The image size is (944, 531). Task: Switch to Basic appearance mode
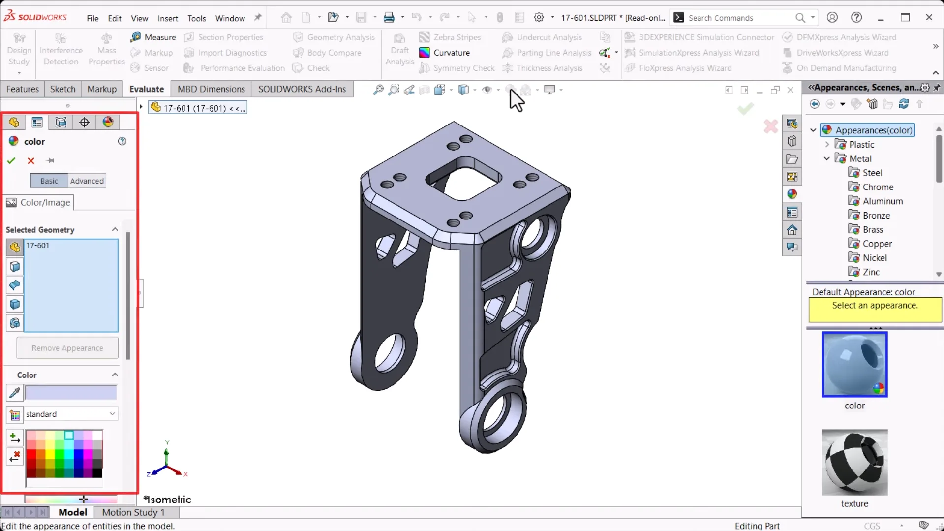pos(49,181)
